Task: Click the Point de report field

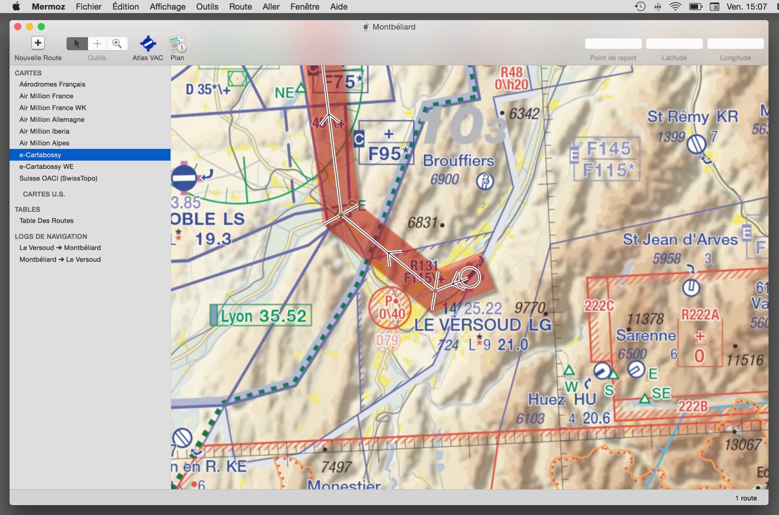Action: 613,44
